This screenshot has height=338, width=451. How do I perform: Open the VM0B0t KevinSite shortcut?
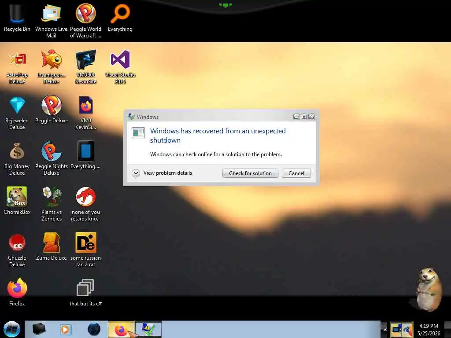[85, 67]
